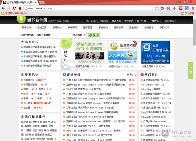Image resolution: width=196 pixels, height=141 pixels.
Task: Open 刀塔女神 for android entry
Action: tap(155, 121)
